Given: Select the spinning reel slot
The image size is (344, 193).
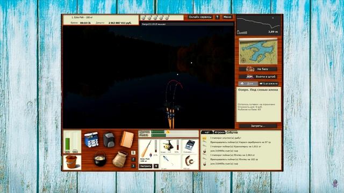Looking at the screenshot, I should (170, 146).
